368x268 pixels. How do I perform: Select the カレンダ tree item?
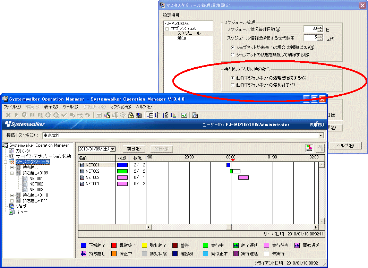(23, 151)
